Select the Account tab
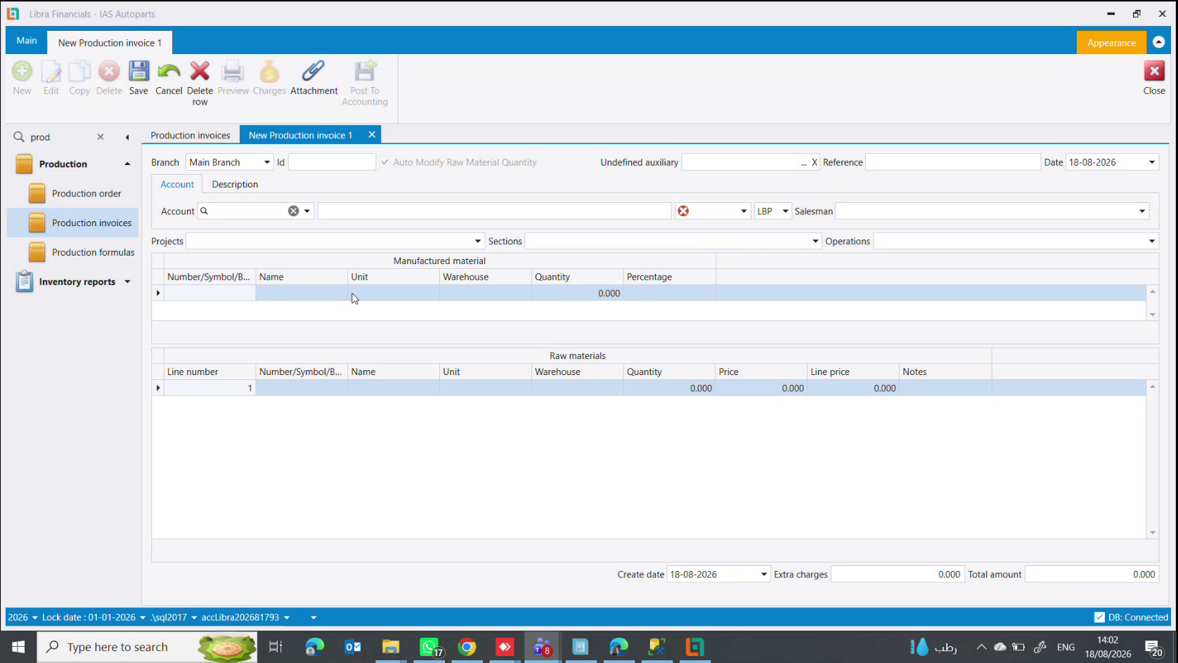The width and height of the screenshot is (1178, 663). pyautogui.click(x=177, y=184)
